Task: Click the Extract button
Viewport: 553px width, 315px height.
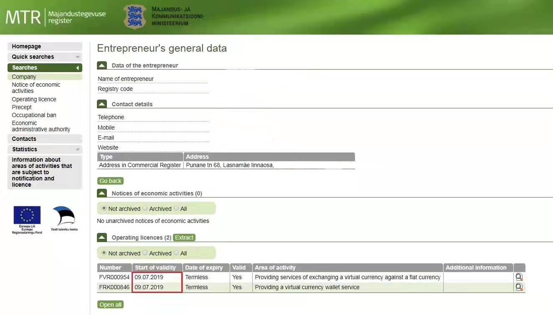Action: tap(184, 237)
